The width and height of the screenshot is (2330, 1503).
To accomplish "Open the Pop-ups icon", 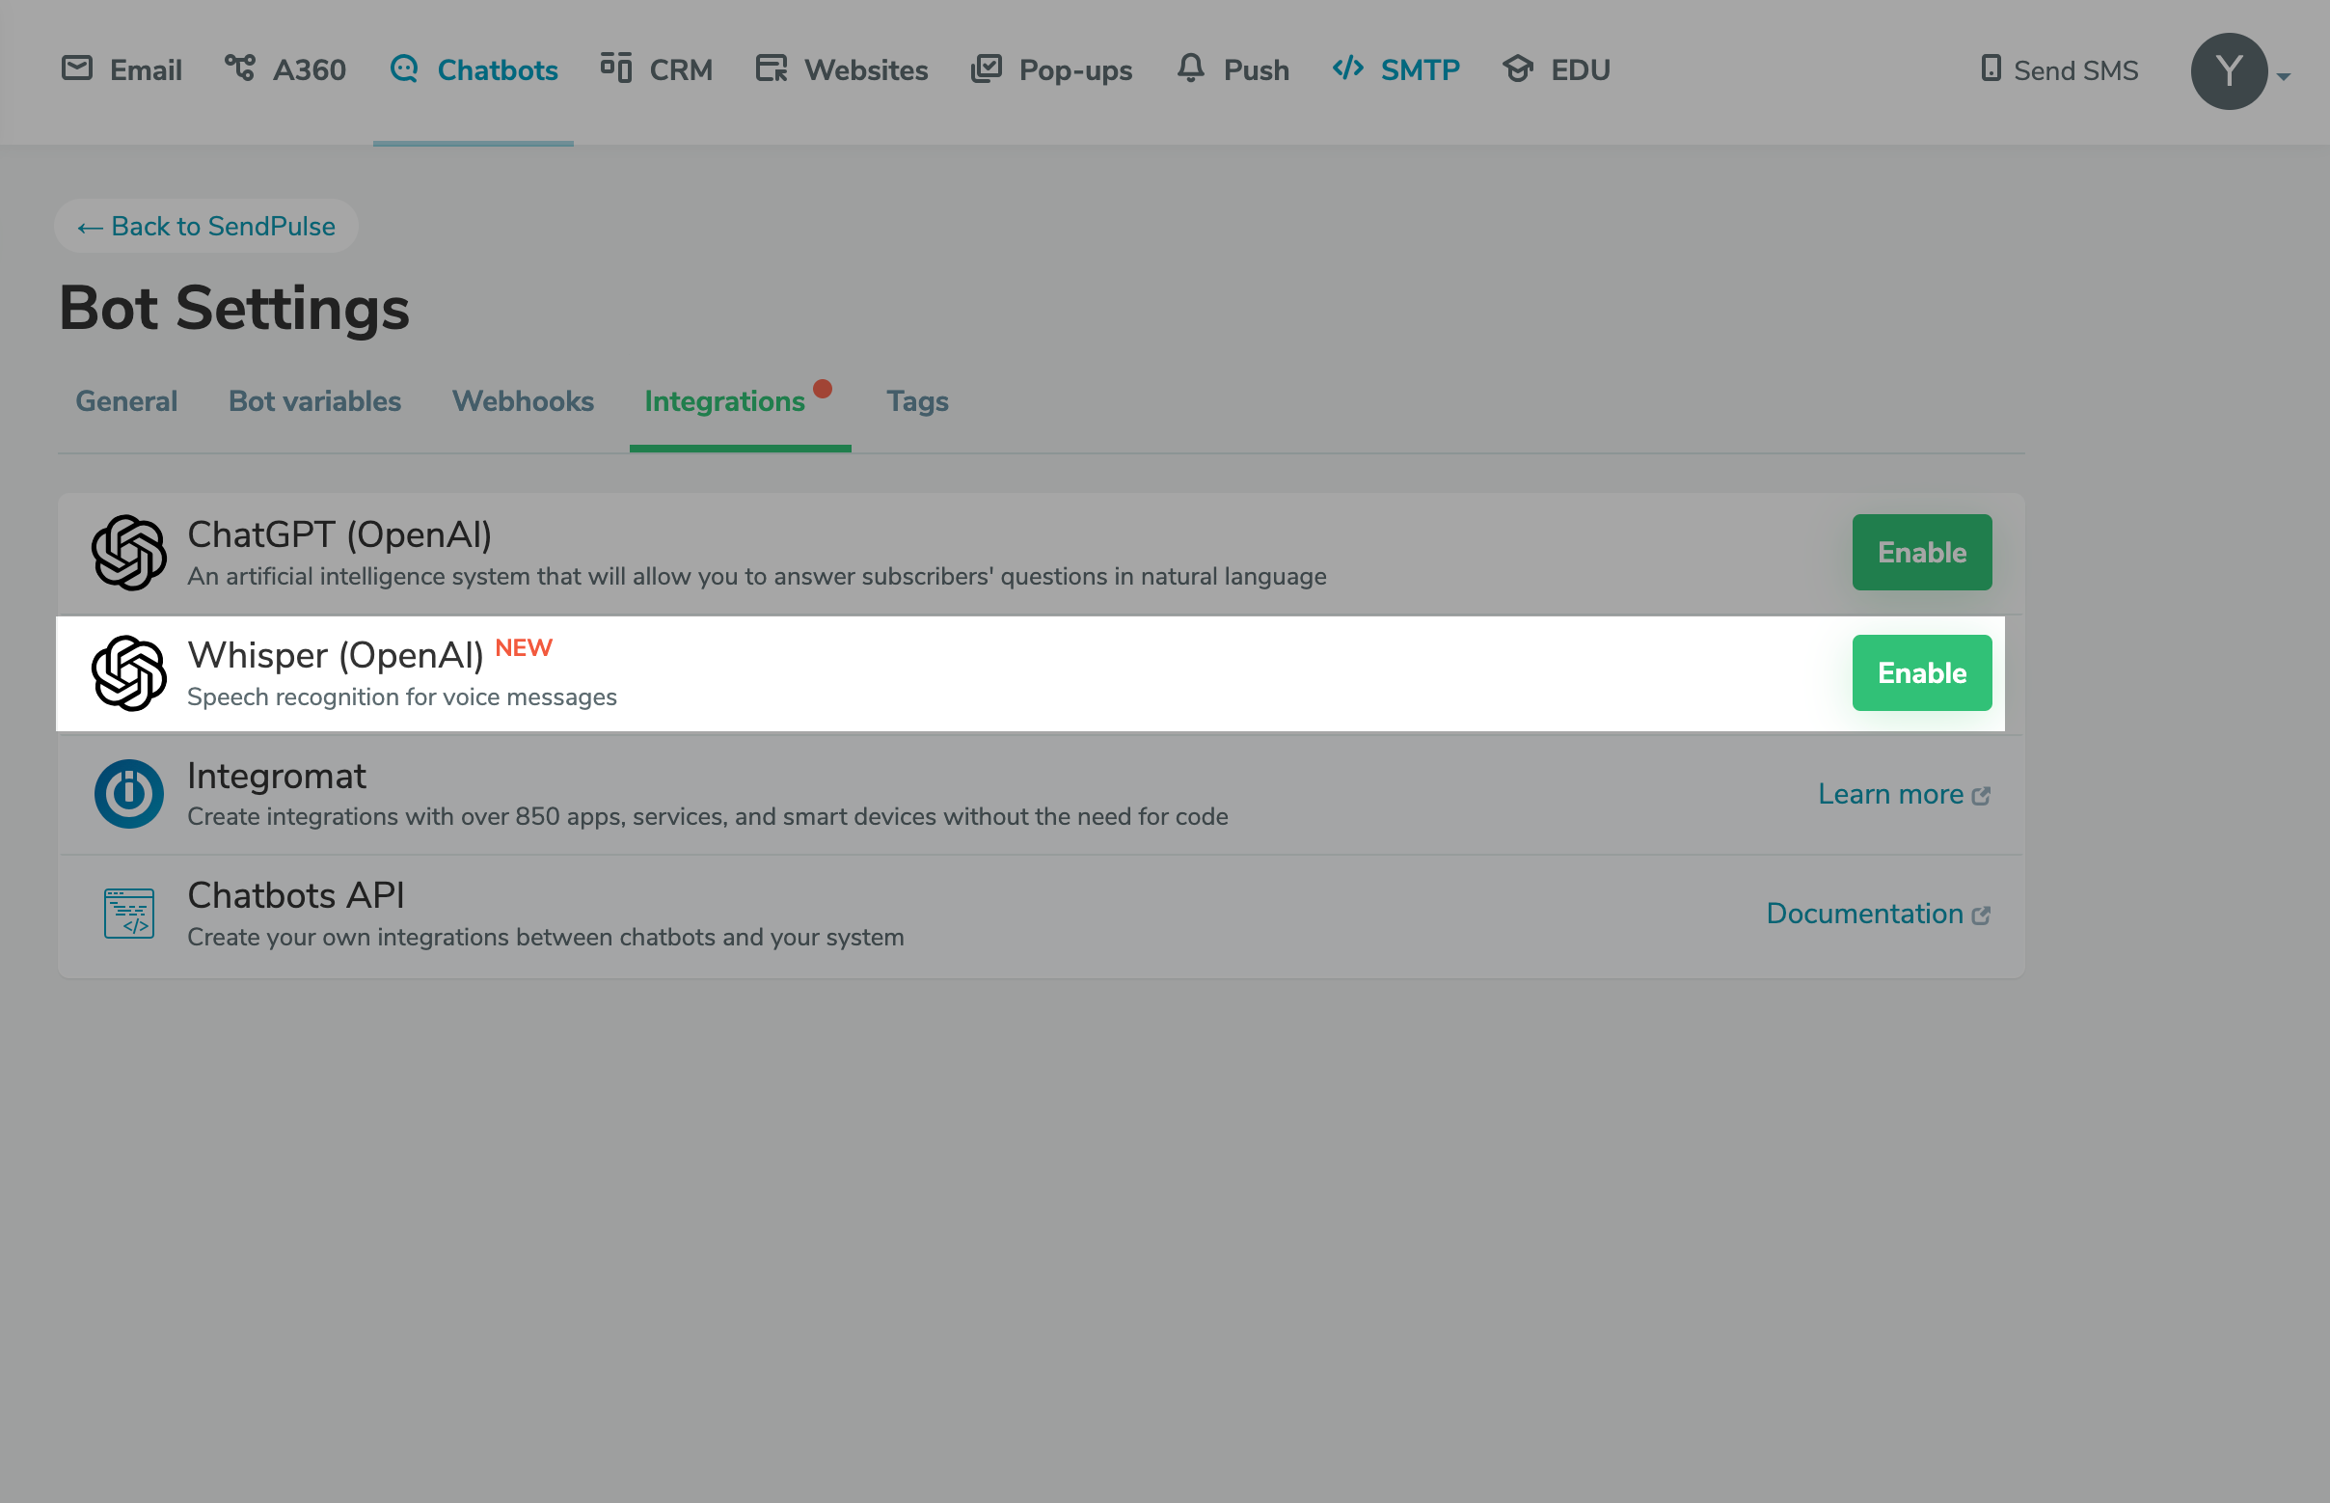I will [987, 68].
